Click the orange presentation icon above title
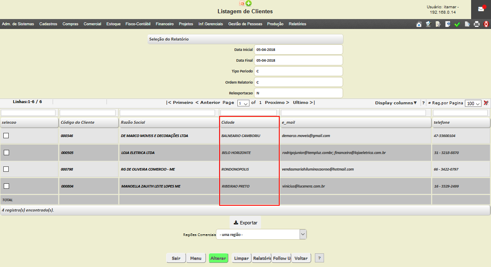The image size is (491, 267). (242, 3)
